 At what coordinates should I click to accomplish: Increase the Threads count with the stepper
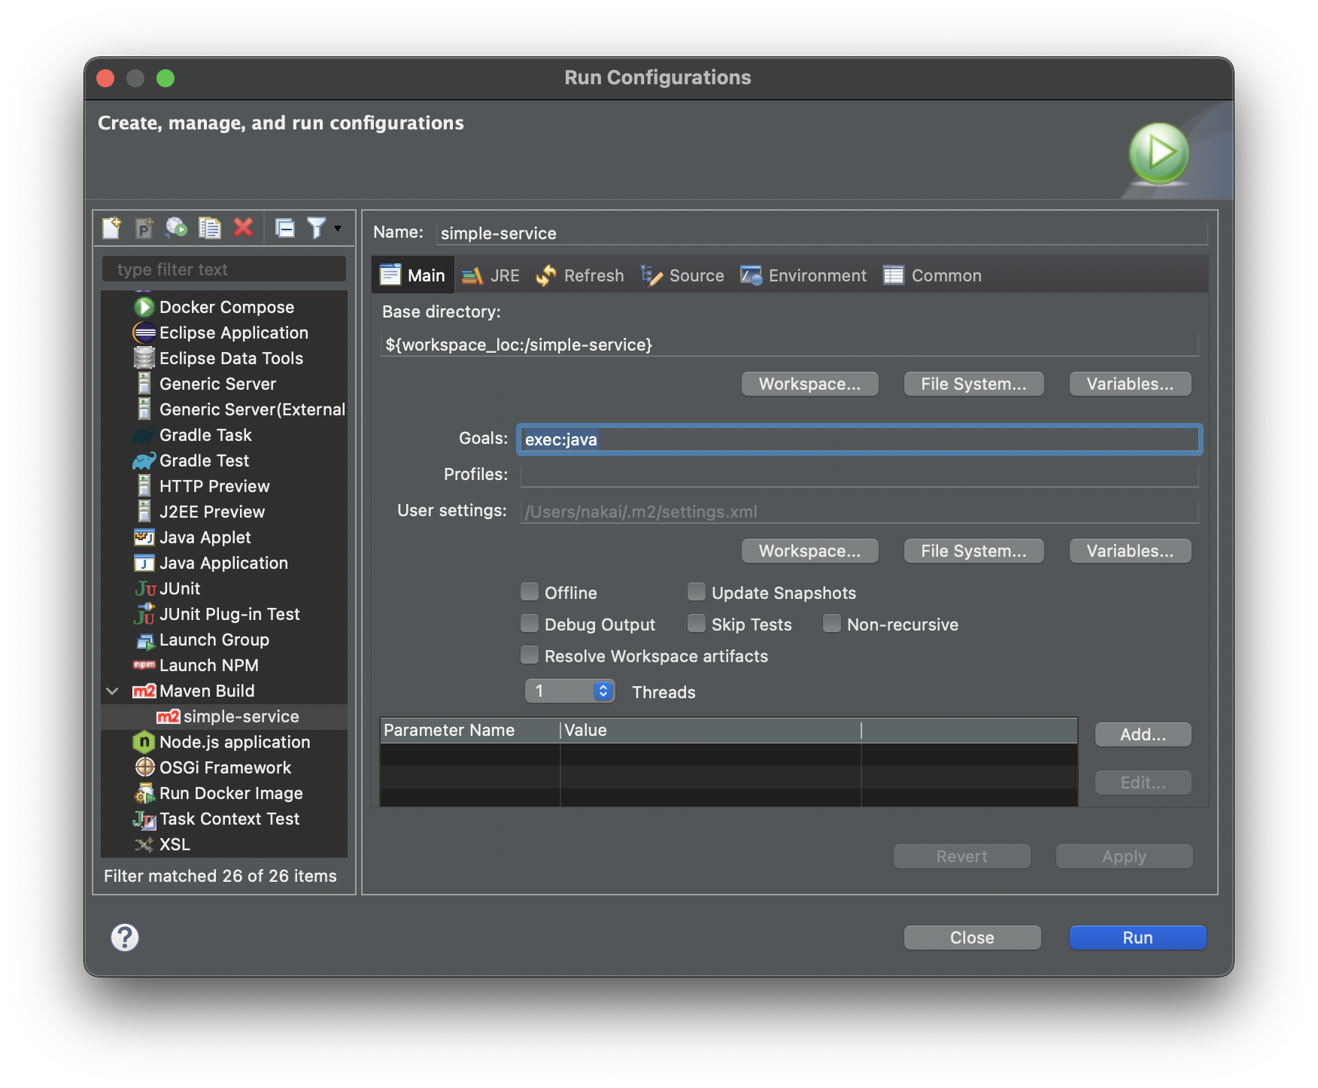tap(602, 686)
